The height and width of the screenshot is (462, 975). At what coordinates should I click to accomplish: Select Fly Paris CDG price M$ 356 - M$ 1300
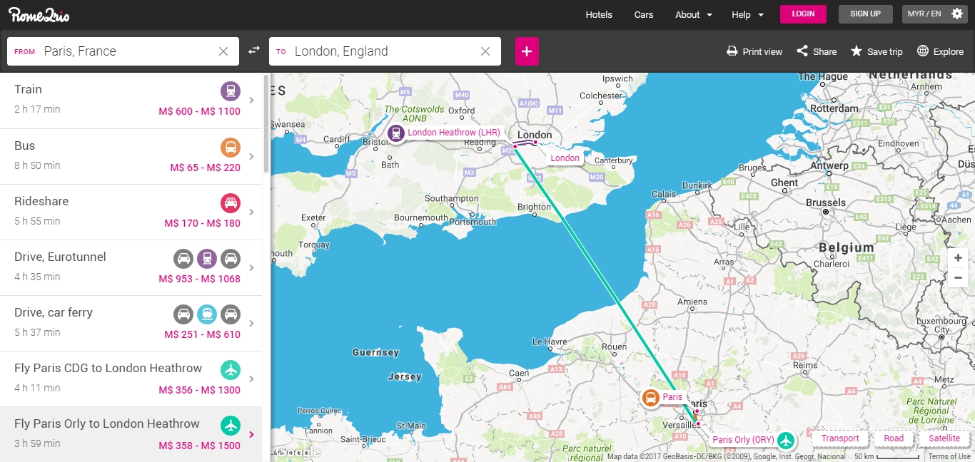coord(199,390)
